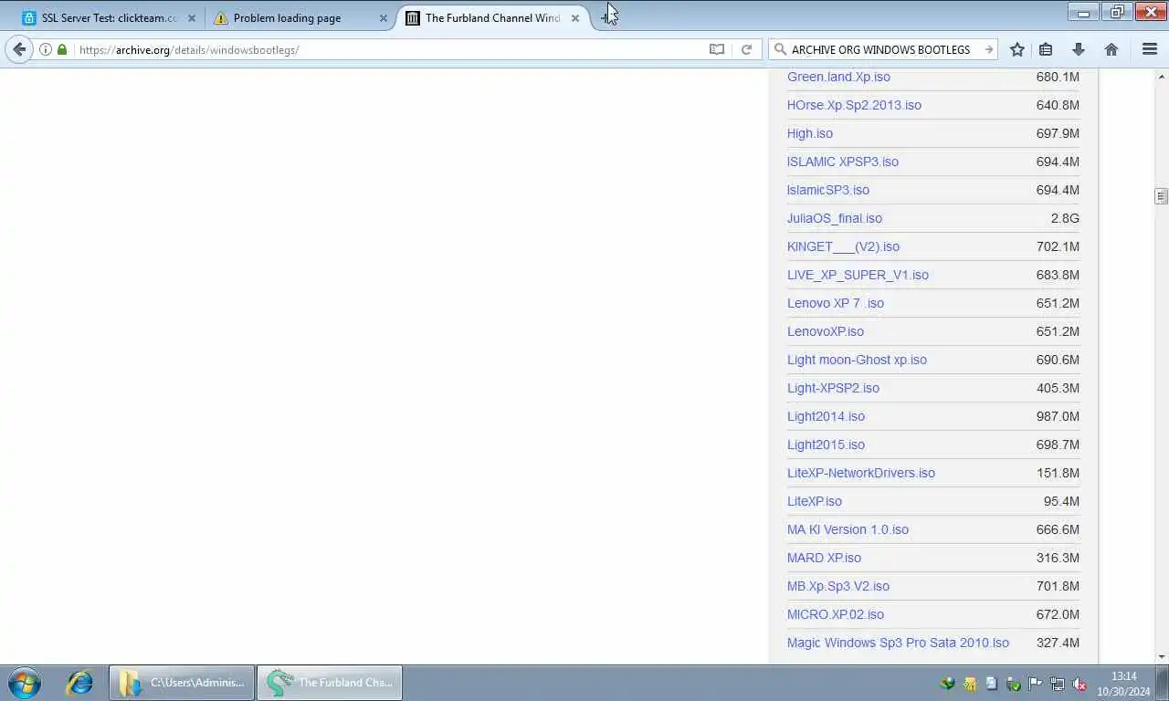Open the taskbar clock and date
The height and width of the screenshot is (701, 1169).
[1123, 684]
